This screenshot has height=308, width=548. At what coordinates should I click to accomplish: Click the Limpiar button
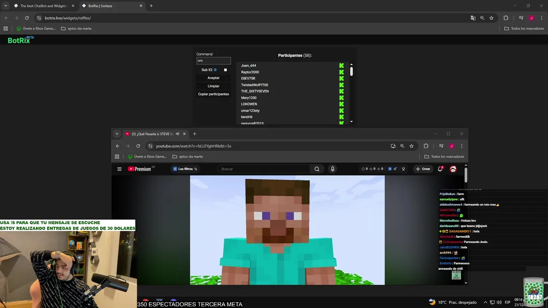click(x=213, y=86)
